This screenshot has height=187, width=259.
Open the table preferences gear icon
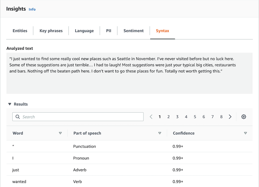(x=244, y=117)
